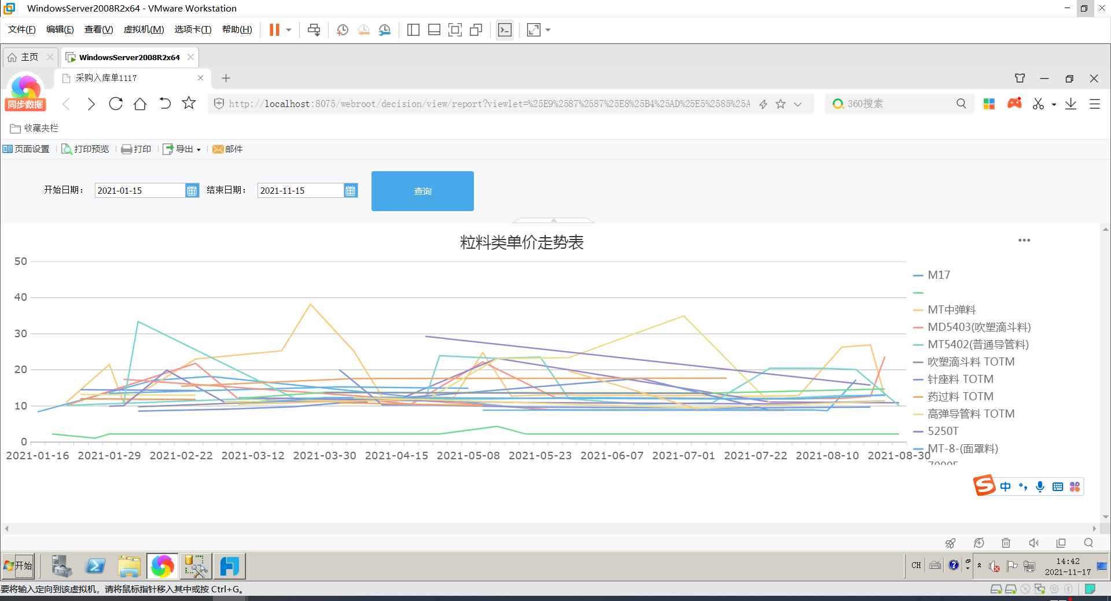Show or hide the VMware library sidebar
This screenshot has width=1111, height=601.
pyautogui.click(x=413, y=30)
